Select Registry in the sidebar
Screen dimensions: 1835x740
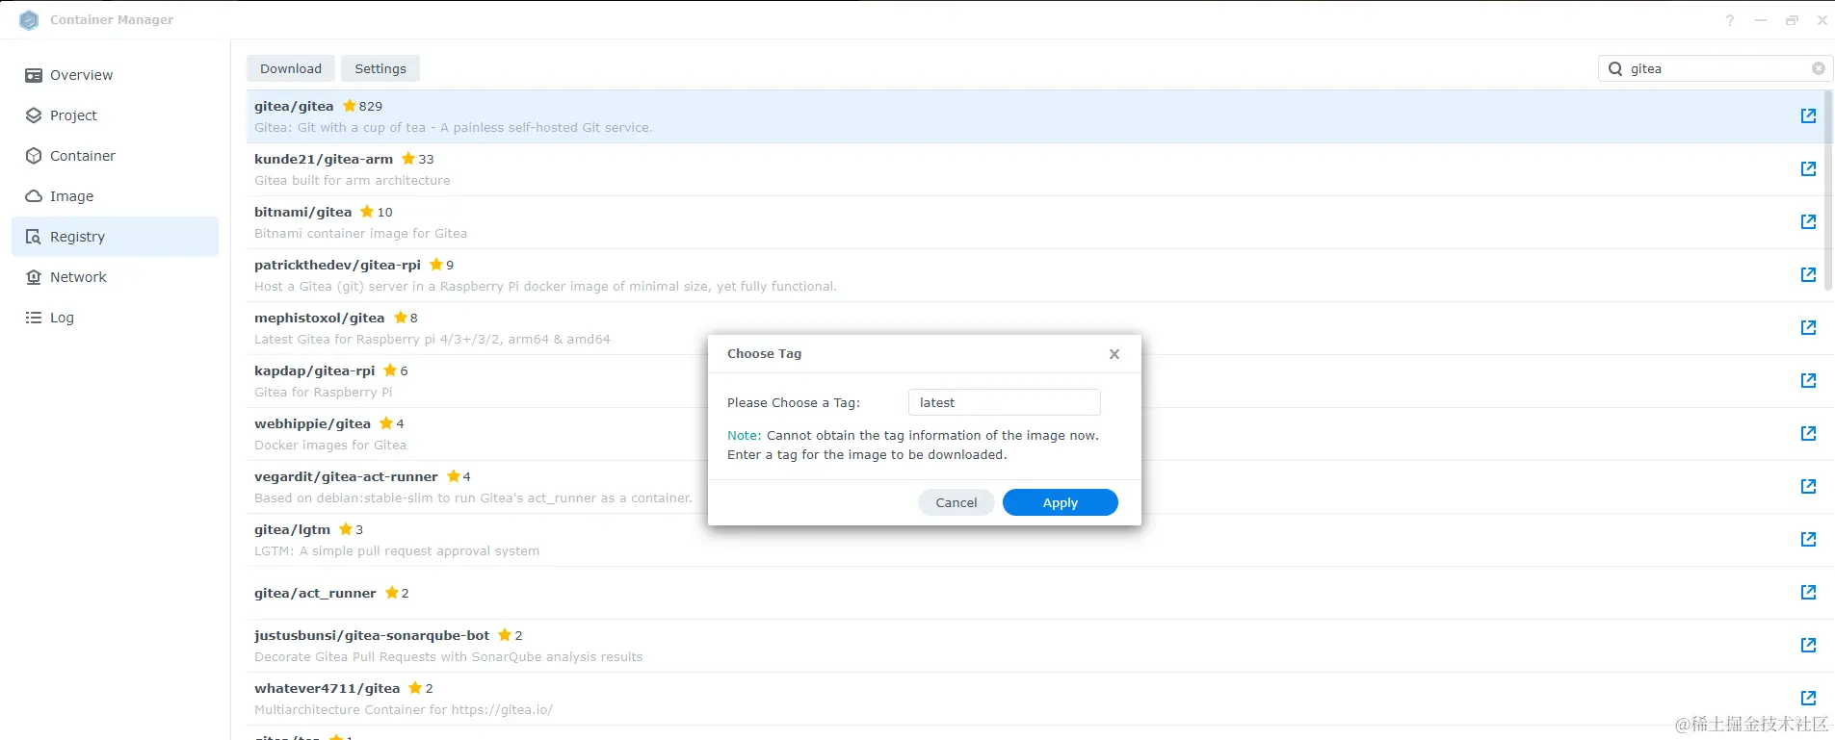coord(115,237)
